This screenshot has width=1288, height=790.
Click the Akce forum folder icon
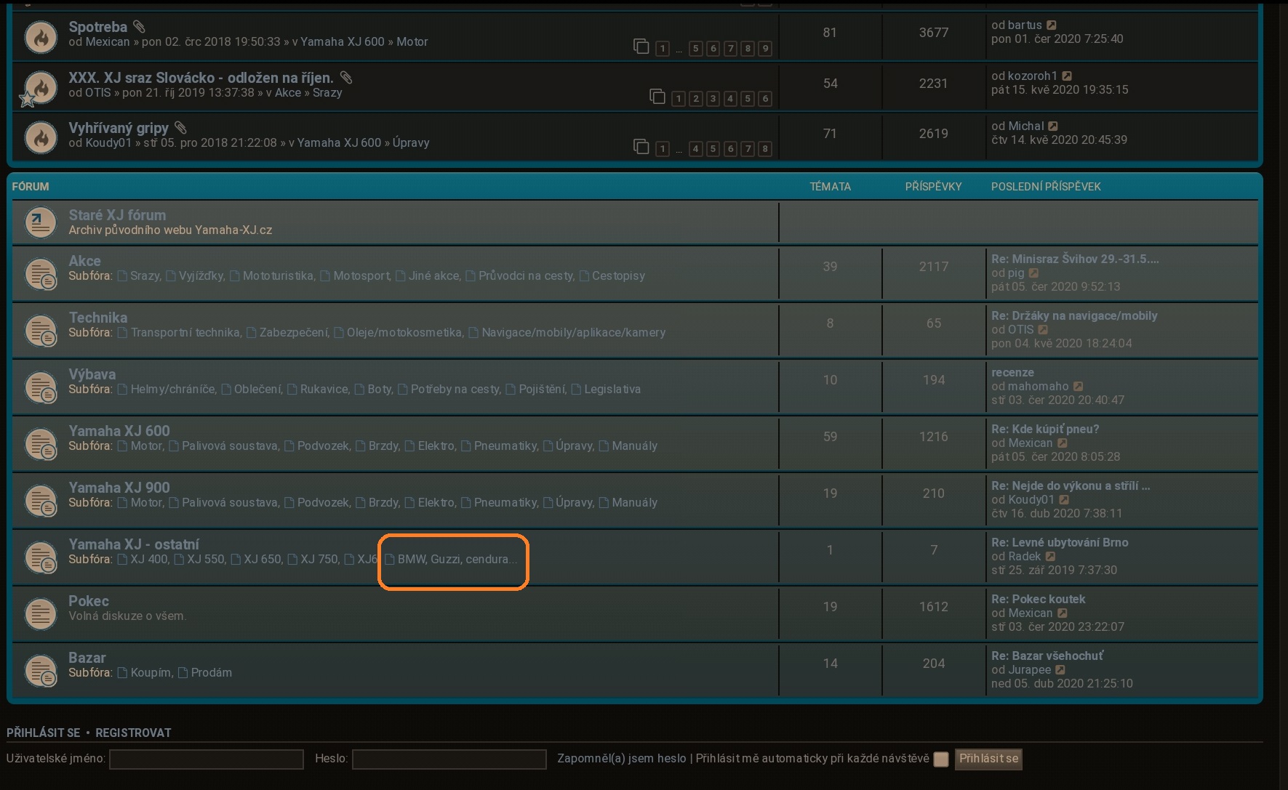tap(41, 274)
